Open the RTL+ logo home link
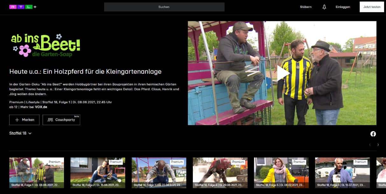This screenshot has width=386, height=194. (23, 7)
